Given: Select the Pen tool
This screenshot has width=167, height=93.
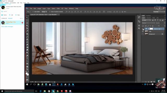Looking at the screenshot, I should tap(27, 56).
